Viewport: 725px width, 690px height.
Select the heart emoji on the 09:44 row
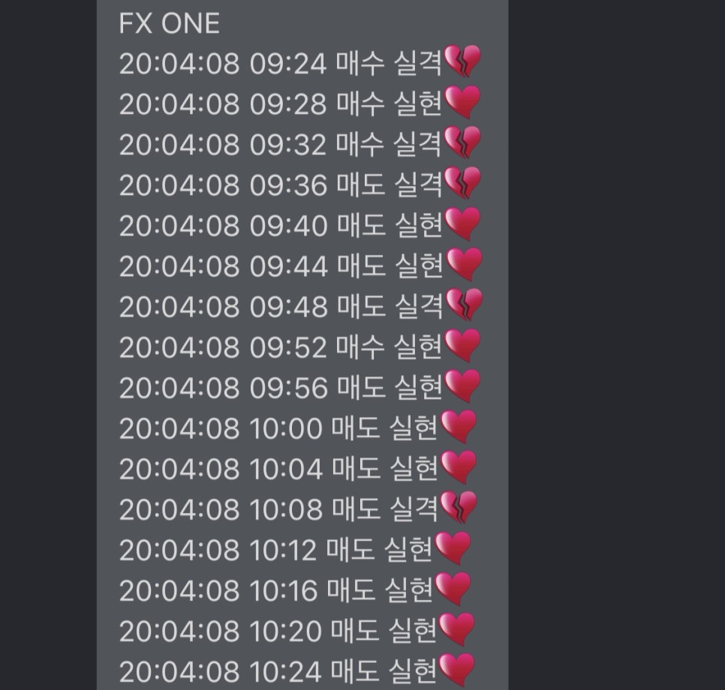(x=464, y=265)
